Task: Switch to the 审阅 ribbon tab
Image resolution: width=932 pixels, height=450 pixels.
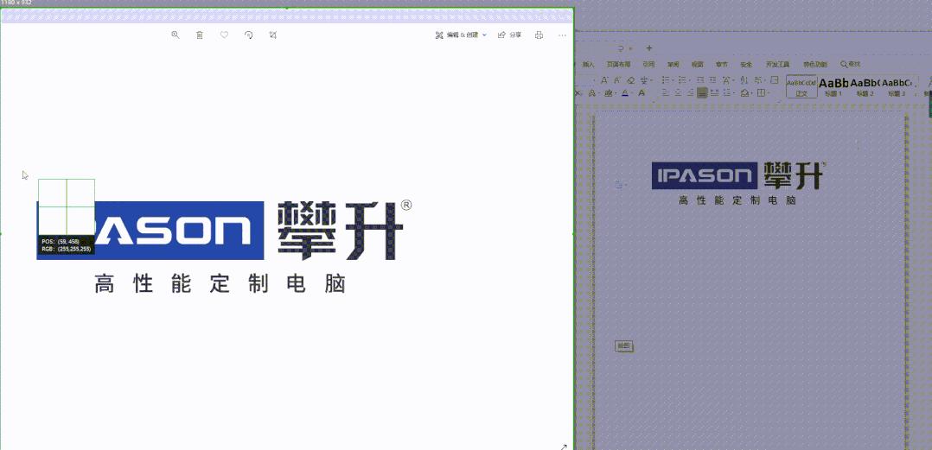Action: pos(673,64)
